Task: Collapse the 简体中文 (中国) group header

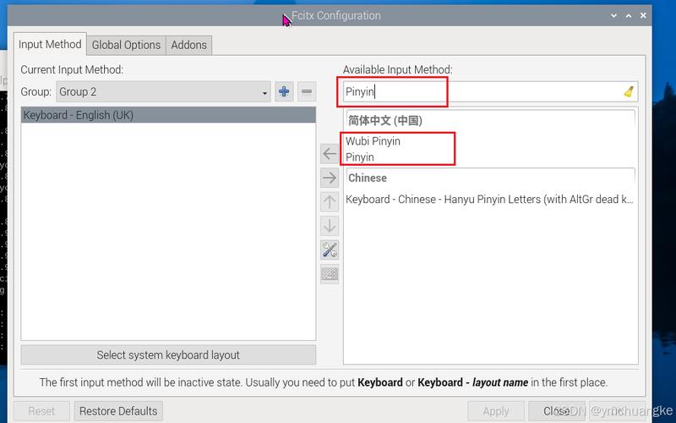Action: click(491, 120)
